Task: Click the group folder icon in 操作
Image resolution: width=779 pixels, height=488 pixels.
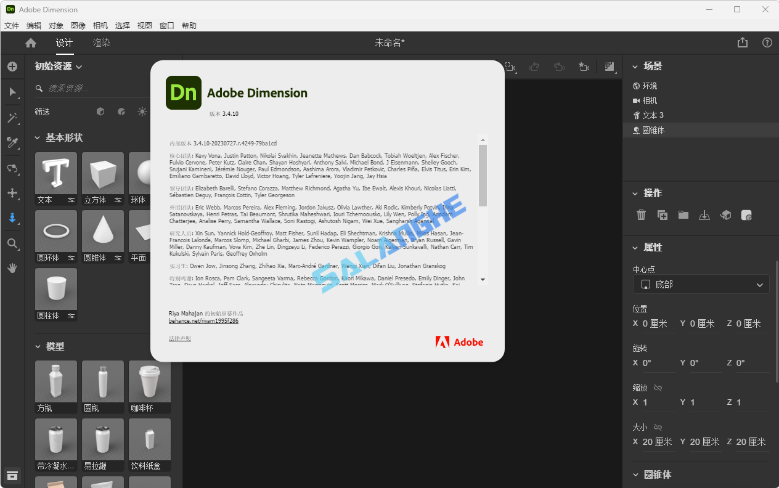Action: coord(683,215)
